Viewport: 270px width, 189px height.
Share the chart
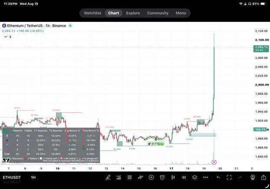(263, 177)
